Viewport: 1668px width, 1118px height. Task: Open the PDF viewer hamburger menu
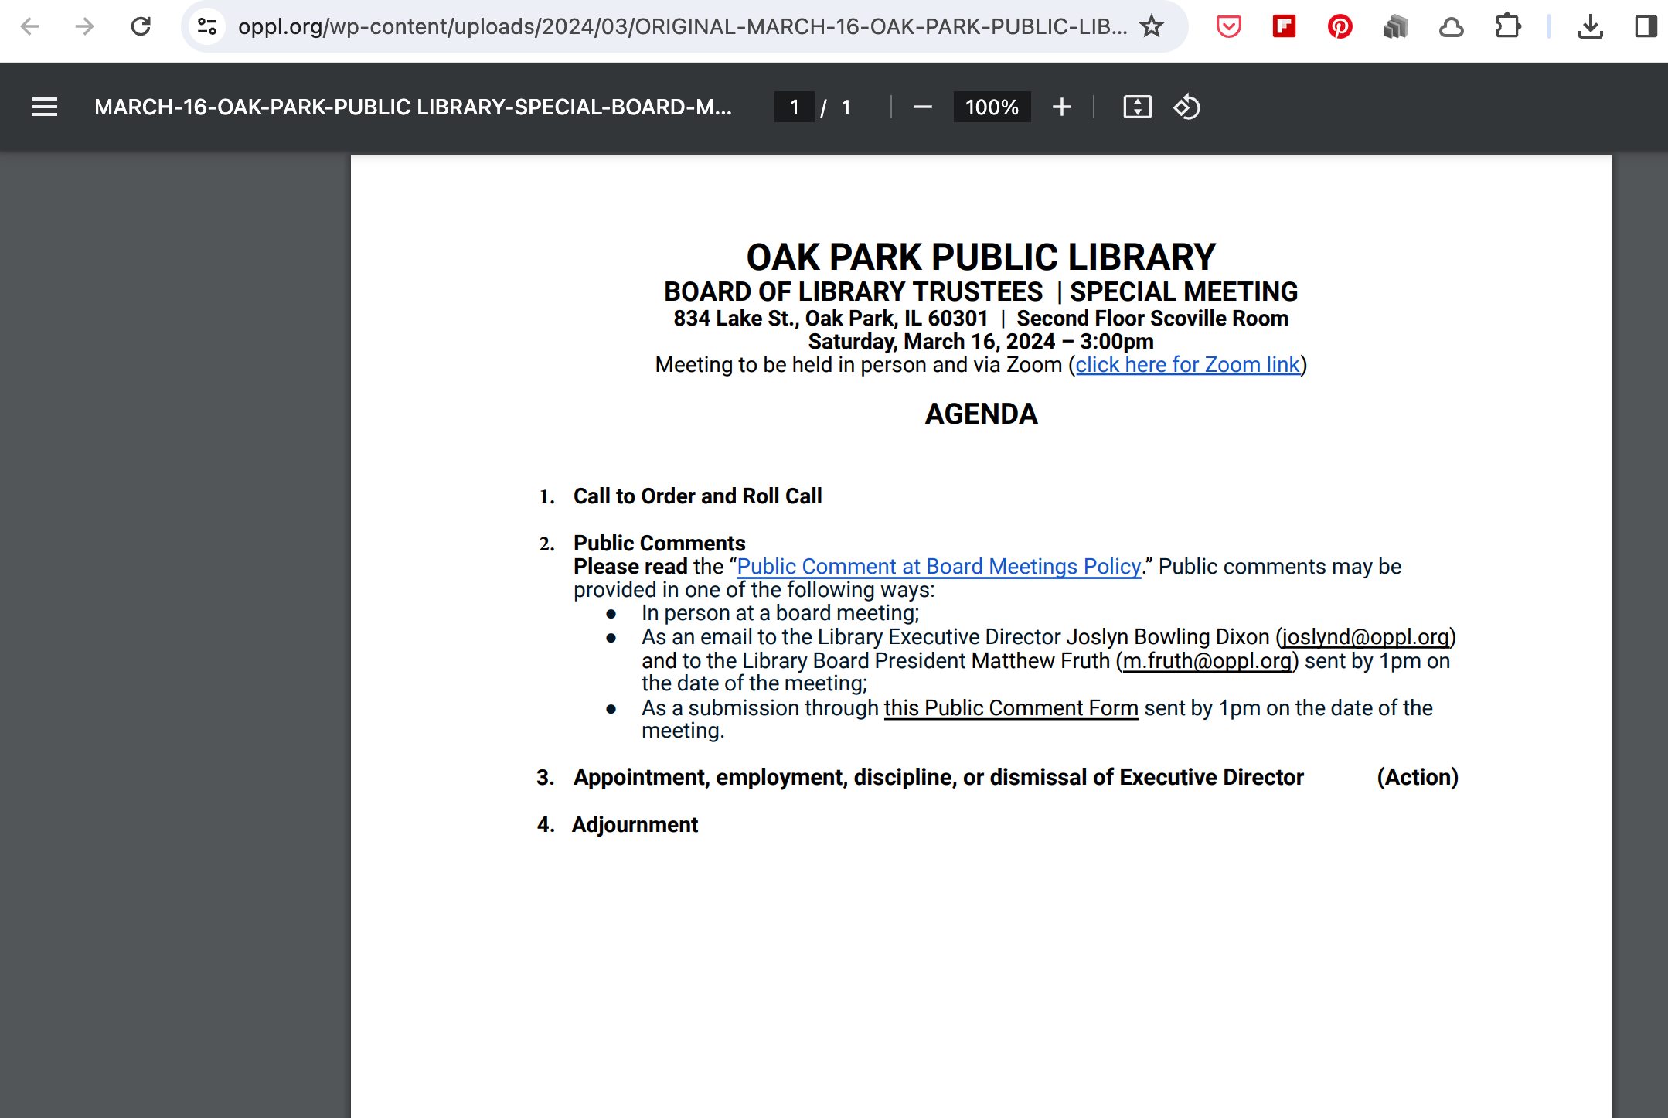pyautogui.click(x=44, y=107)
